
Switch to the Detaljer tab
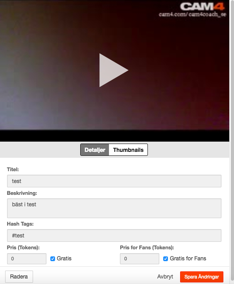pos(95,150)
